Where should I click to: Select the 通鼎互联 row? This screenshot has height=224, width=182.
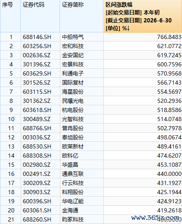coord(91,174)
